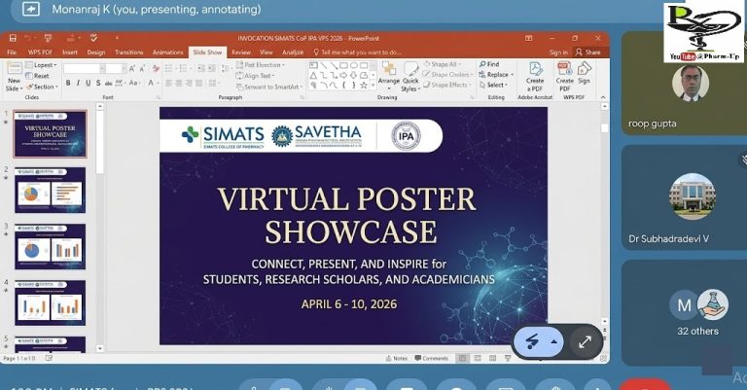
Task: Click the Share button in PowerPoint
Action: coord(588,52)
